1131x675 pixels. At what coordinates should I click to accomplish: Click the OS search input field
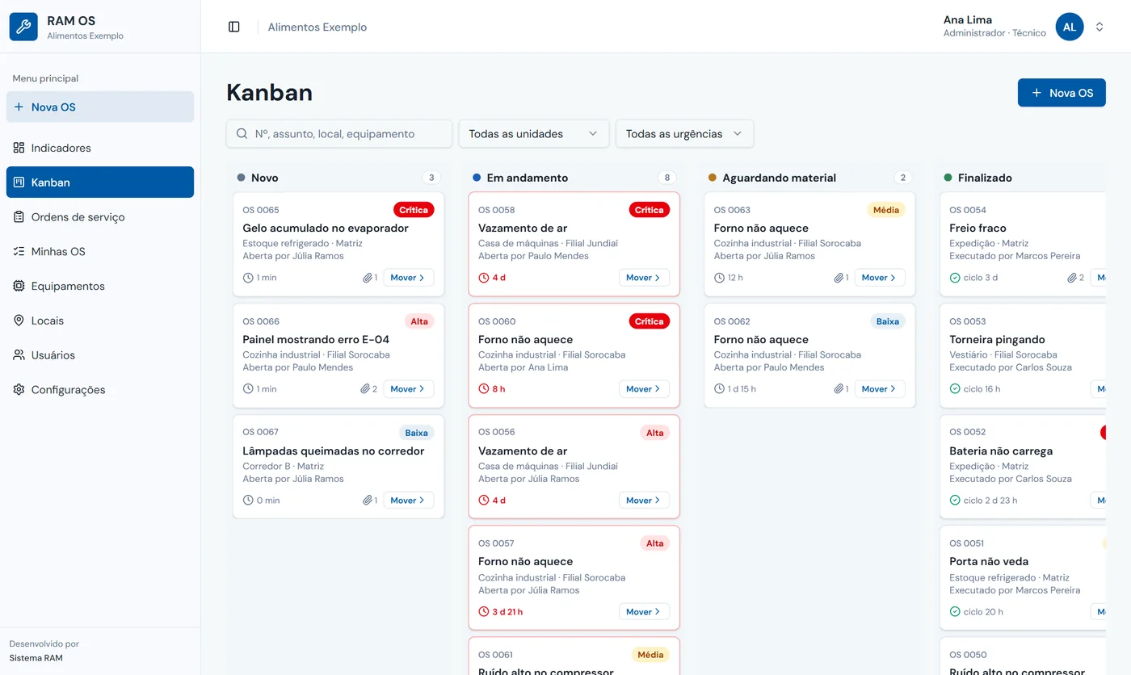(x=339, y=134)
